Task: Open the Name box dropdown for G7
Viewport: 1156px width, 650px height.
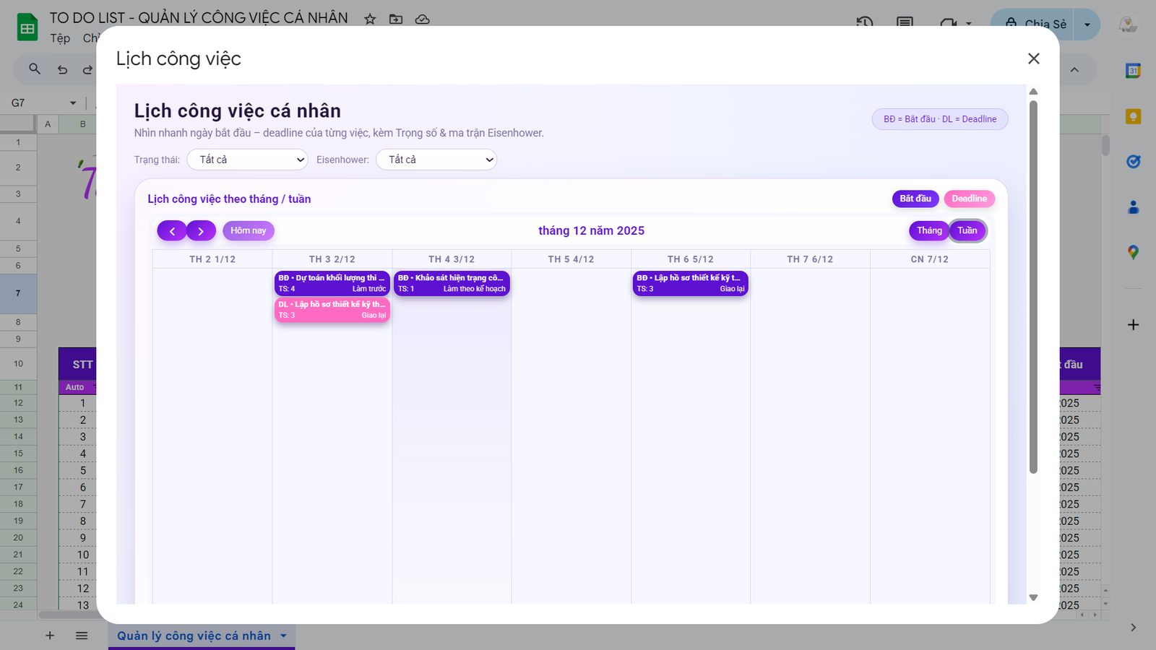Action: tap(73, 103)
